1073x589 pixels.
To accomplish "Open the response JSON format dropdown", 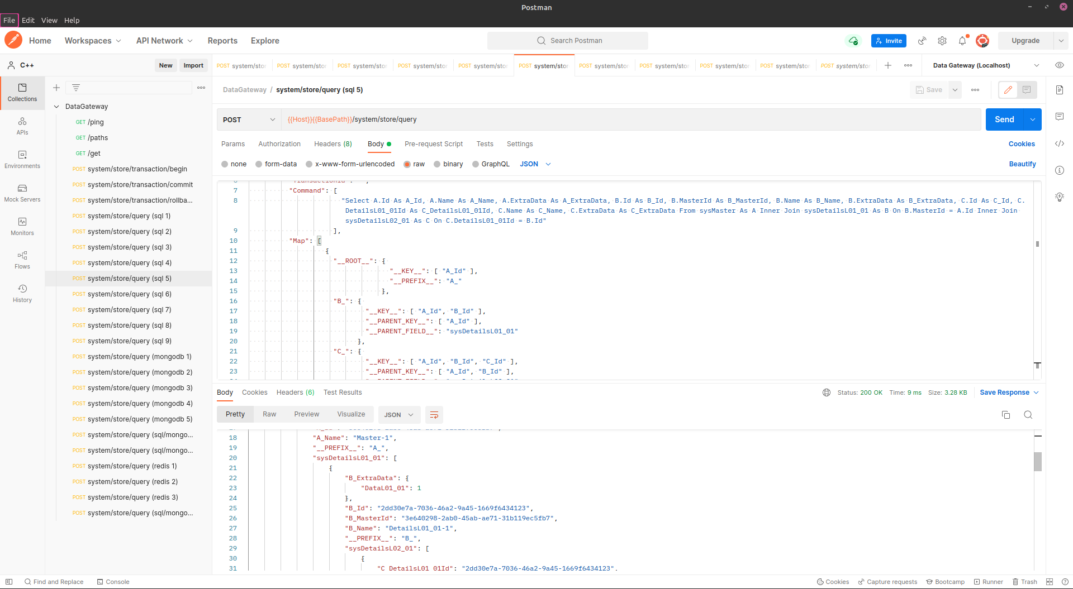I will pyautogui.click(x=399, y=415).
